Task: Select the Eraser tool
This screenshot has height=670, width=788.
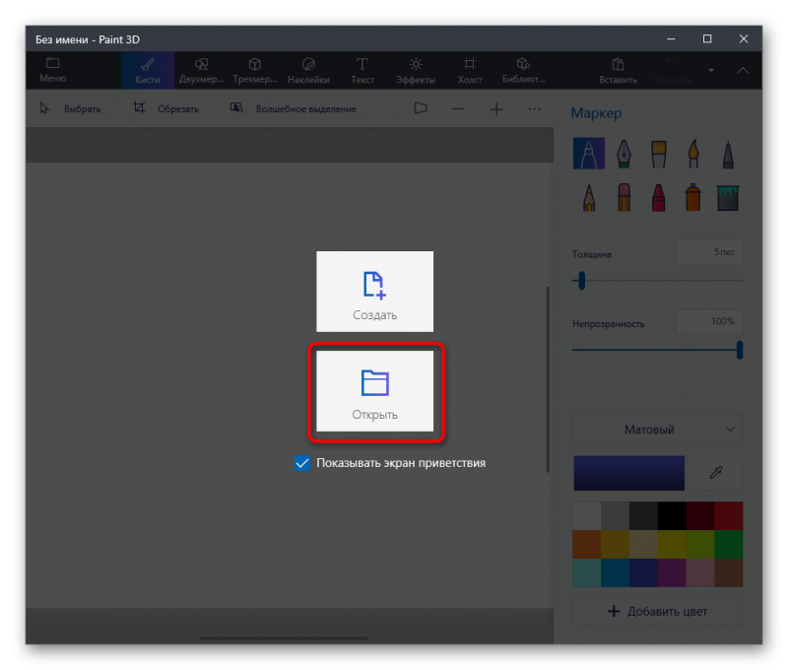Action: [x=624, y=197]
